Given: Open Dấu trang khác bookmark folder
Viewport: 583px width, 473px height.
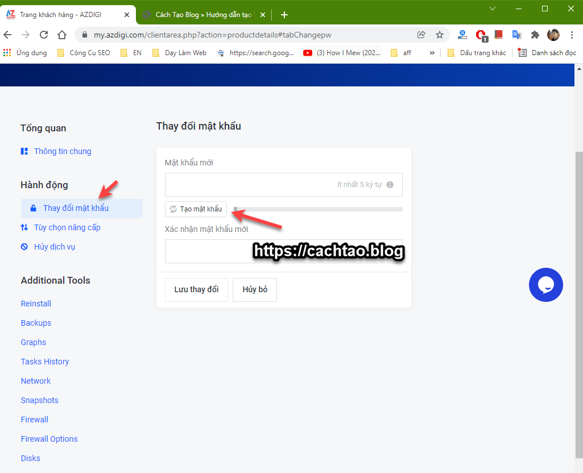Looking at the screenshot, I should tap(477, 53).
